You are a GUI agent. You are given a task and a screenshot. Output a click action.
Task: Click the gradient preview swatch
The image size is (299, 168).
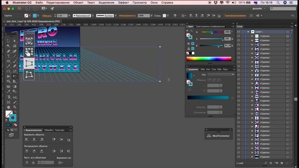(190, 76)
